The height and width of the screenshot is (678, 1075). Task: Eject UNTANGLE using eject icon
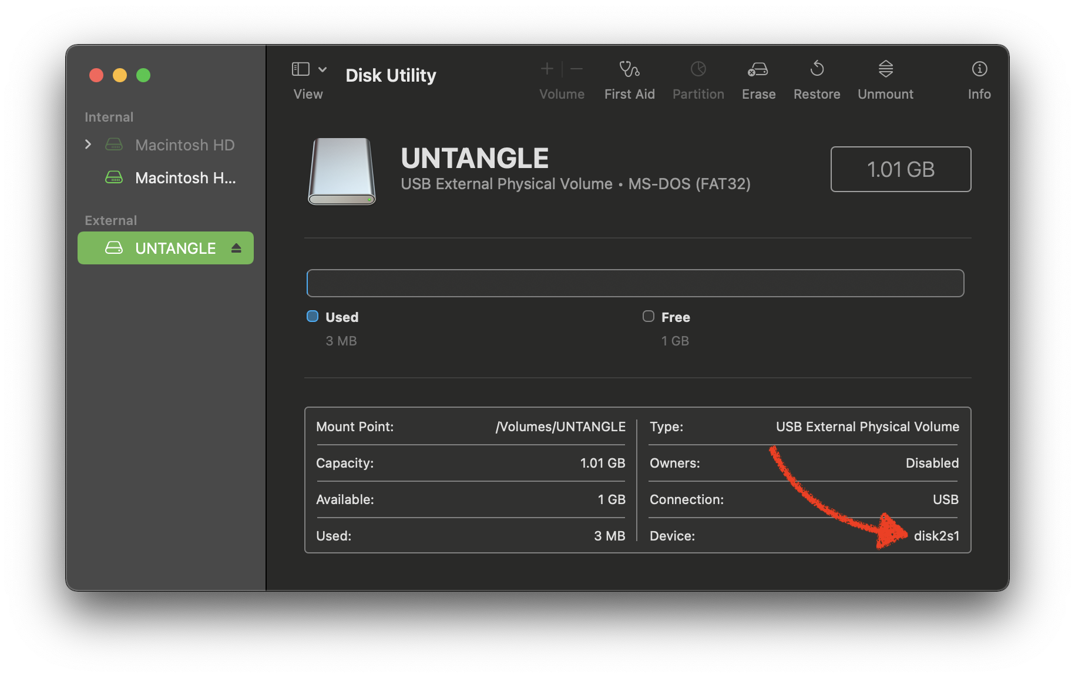click(236, 248)
